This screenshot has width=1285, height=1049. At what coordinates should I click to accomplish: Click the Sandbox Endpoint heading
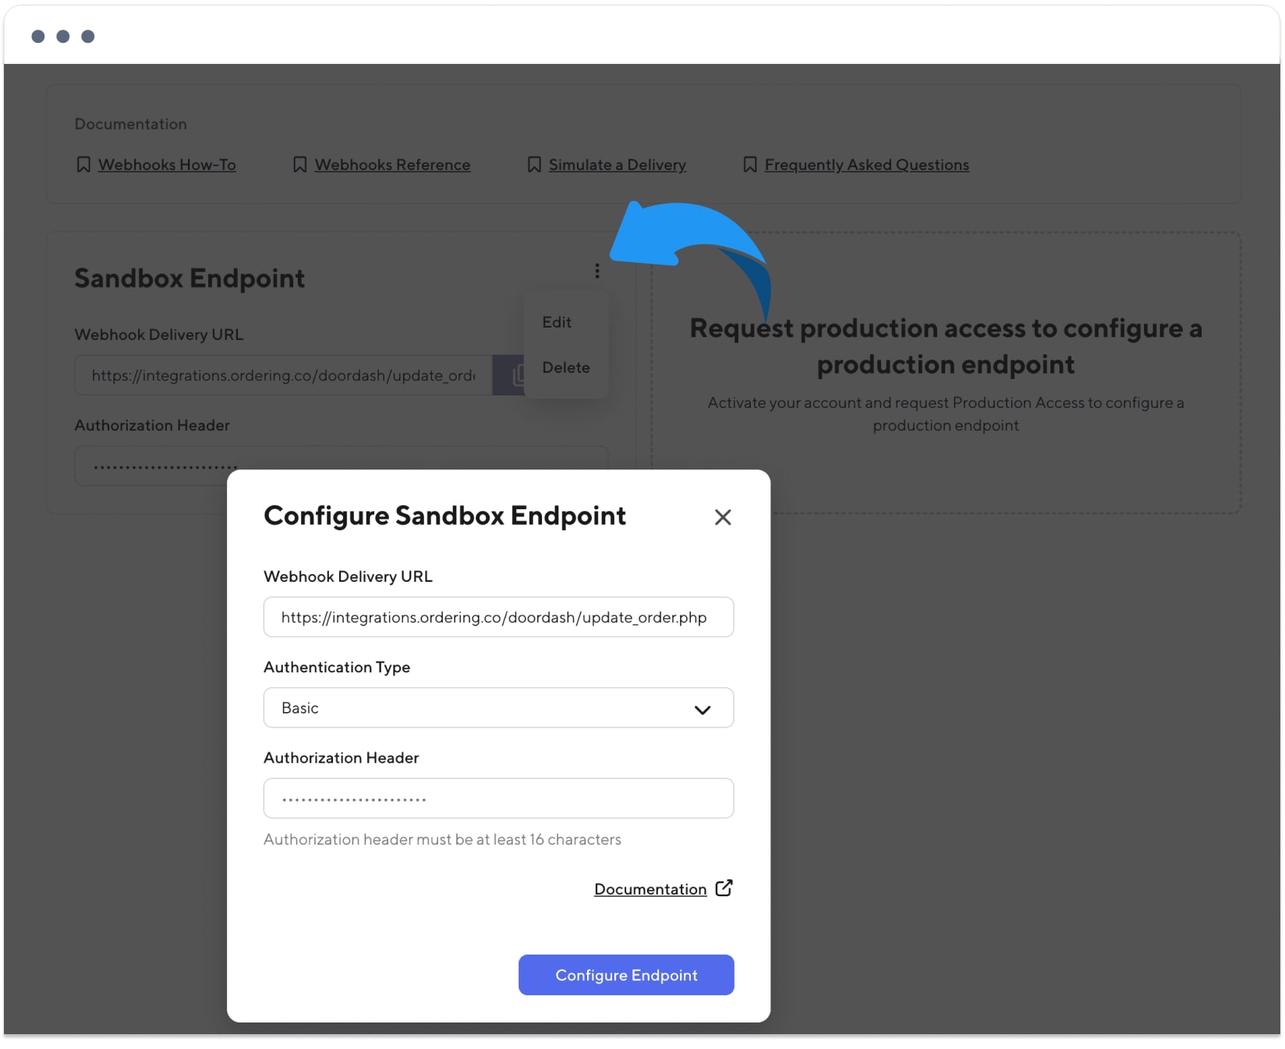click(x=189, y=278)
